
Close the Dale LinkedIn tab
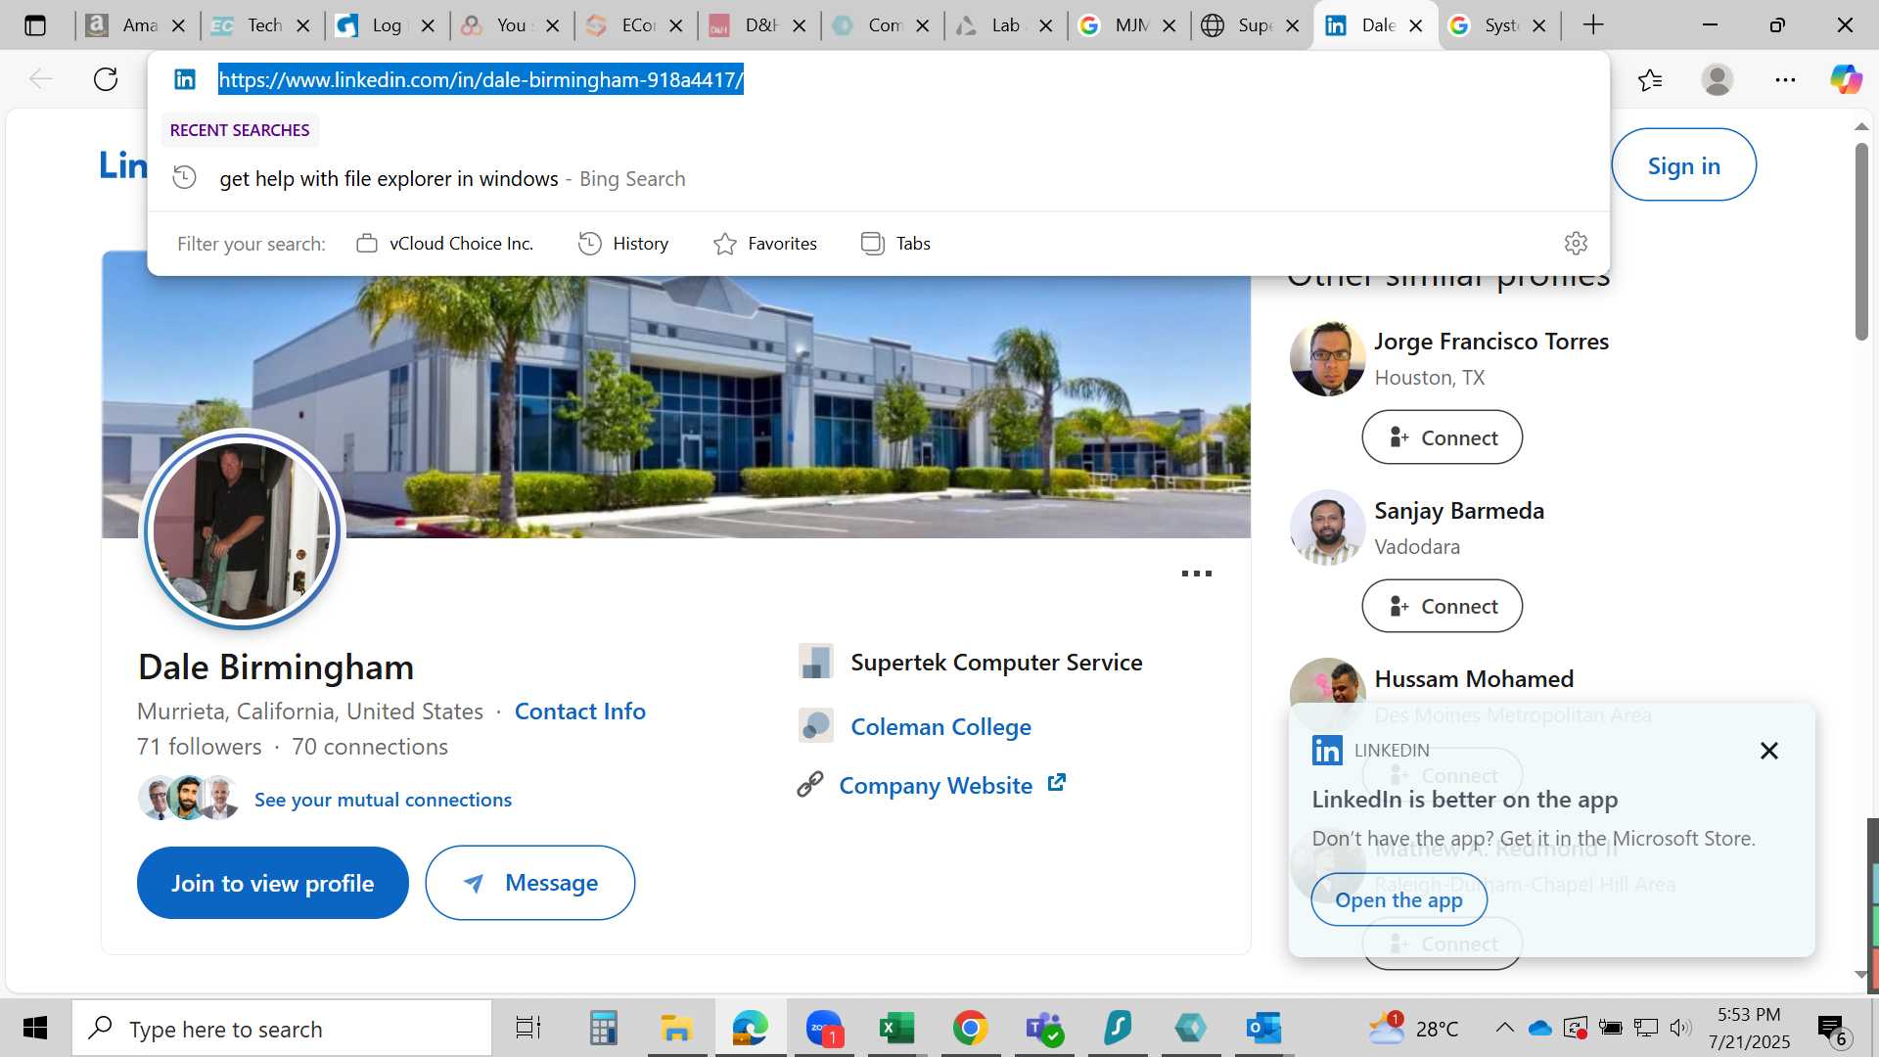click(1415, 26)
